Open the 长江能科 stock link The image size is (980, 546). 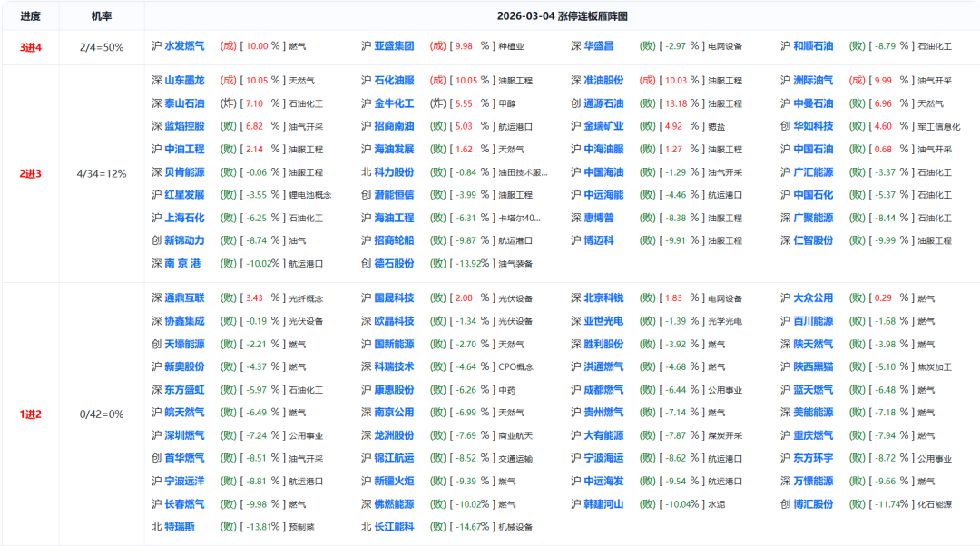tap(394, 527)
